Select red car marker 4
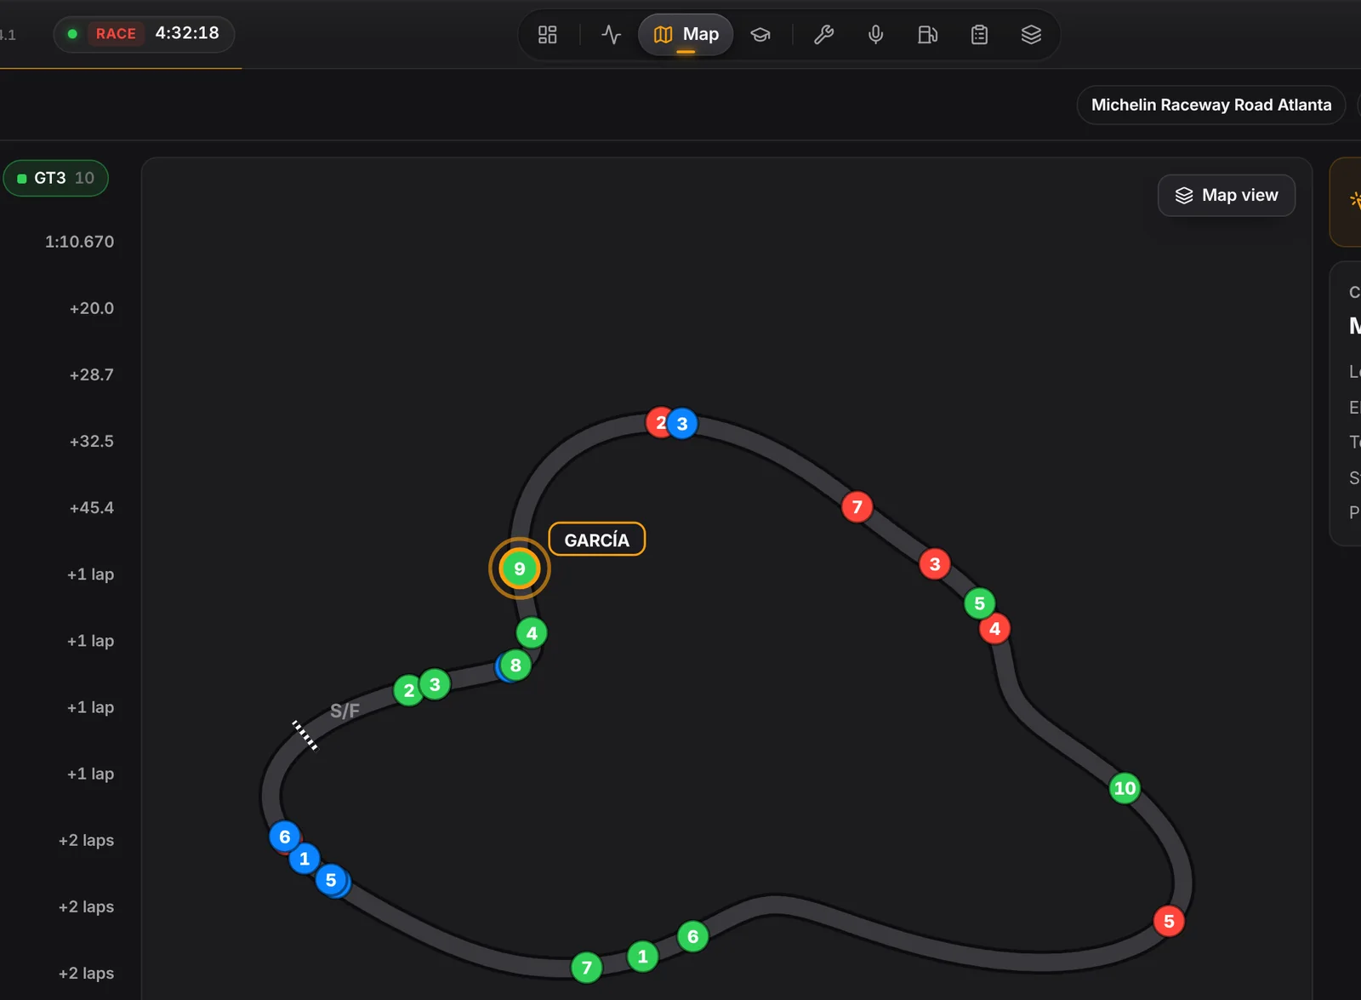 point(994,629)
